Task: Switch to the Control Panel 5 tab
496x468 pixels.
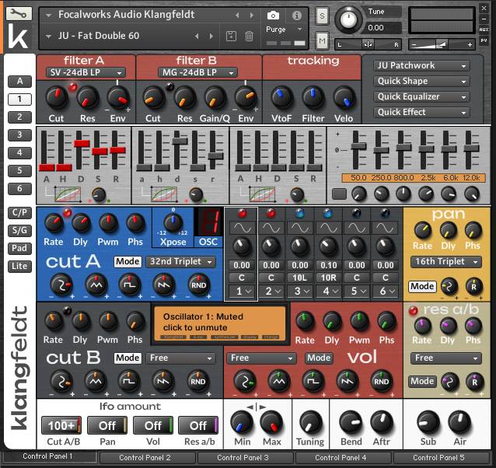Action: click(440, 458)
